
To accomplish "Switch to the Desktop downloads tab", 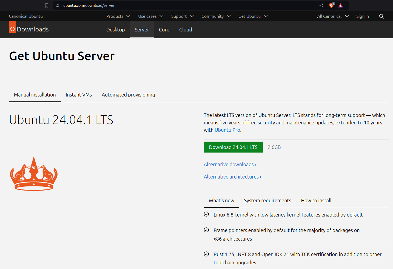I will coord(116,30).
